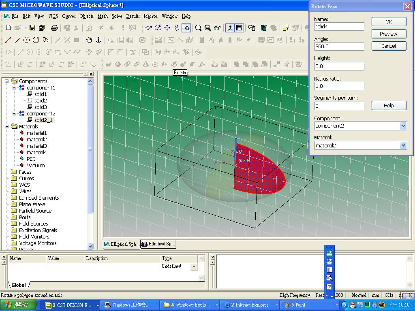
Task: Select the Global parameter tab
Action: pyautogui.click(x=19, y=285)
